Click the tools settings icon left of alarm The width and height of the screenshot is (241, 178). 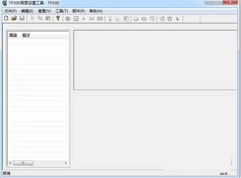[x=162, y=19]
